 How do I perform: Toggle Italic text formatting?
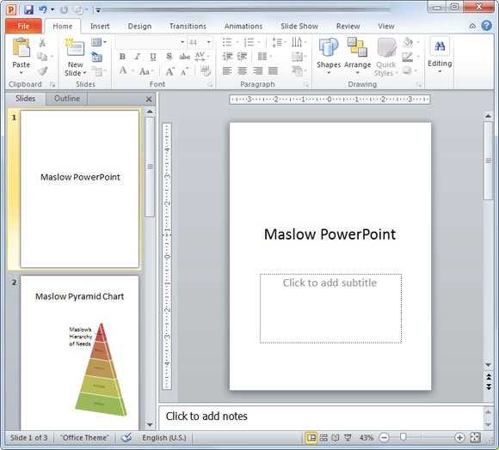[138, 57]
